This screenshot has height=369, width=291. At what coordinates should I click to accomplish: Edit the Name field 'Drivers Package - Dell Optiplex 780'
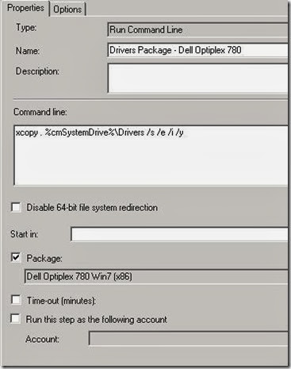click(x=197, y=50)
